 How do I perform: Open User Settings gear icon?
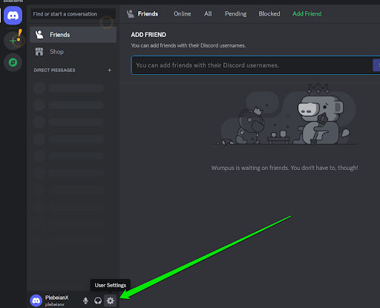(110, 301)
